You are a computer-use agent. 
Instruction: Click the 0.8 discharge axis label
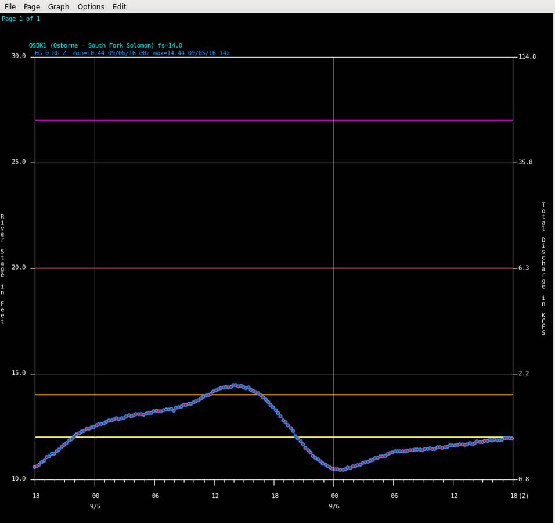tap(524, 479)
